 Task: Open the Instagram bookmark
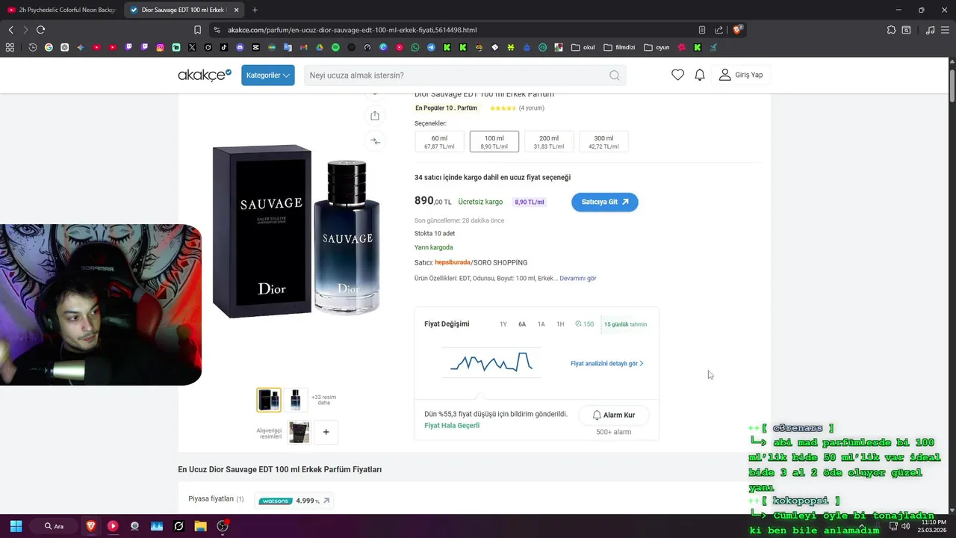tap(160, 47)
